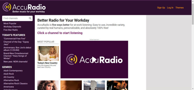Play the AccuRadio video advertisement
The height and width of the screenshot is (90, 194).
click(94, 60)
